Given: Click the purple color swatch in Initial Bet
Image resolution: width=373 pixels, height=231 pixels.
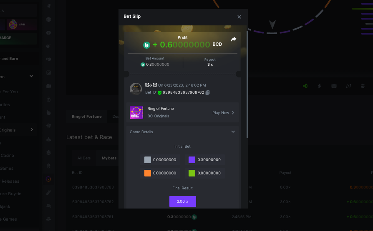Looking at the screenshot, I should (192, 160).
